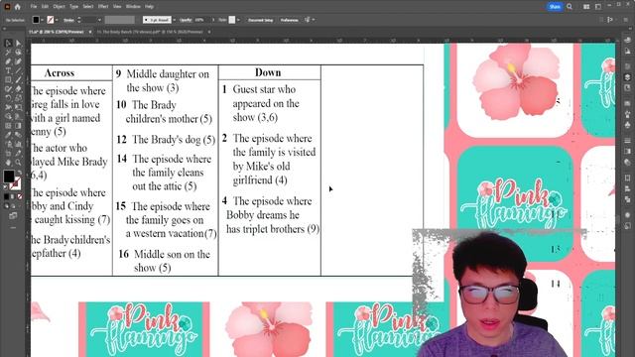Select the Eyedropper tool
Viewport: 635px width, 357px height.
pyautogui.click(x=8, y=135)
